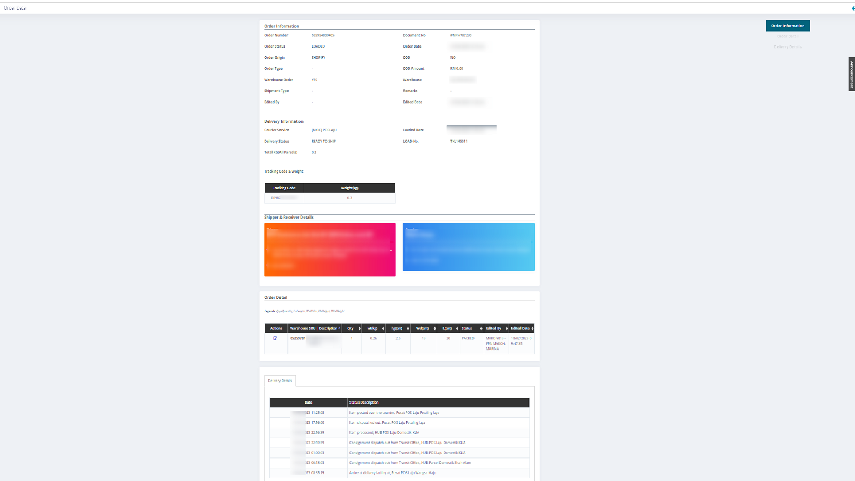855x481 pixels.
Task: Click the Total KG value 0.3
Action: pyautogui.click(x=314, y=153)
